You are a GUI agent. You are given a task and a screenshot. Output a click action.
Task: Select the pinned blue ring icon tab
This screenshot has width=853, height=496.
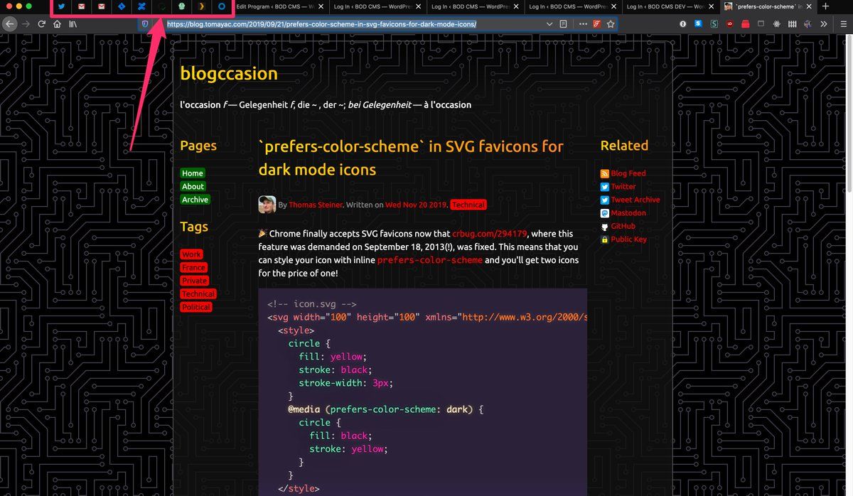221,6
